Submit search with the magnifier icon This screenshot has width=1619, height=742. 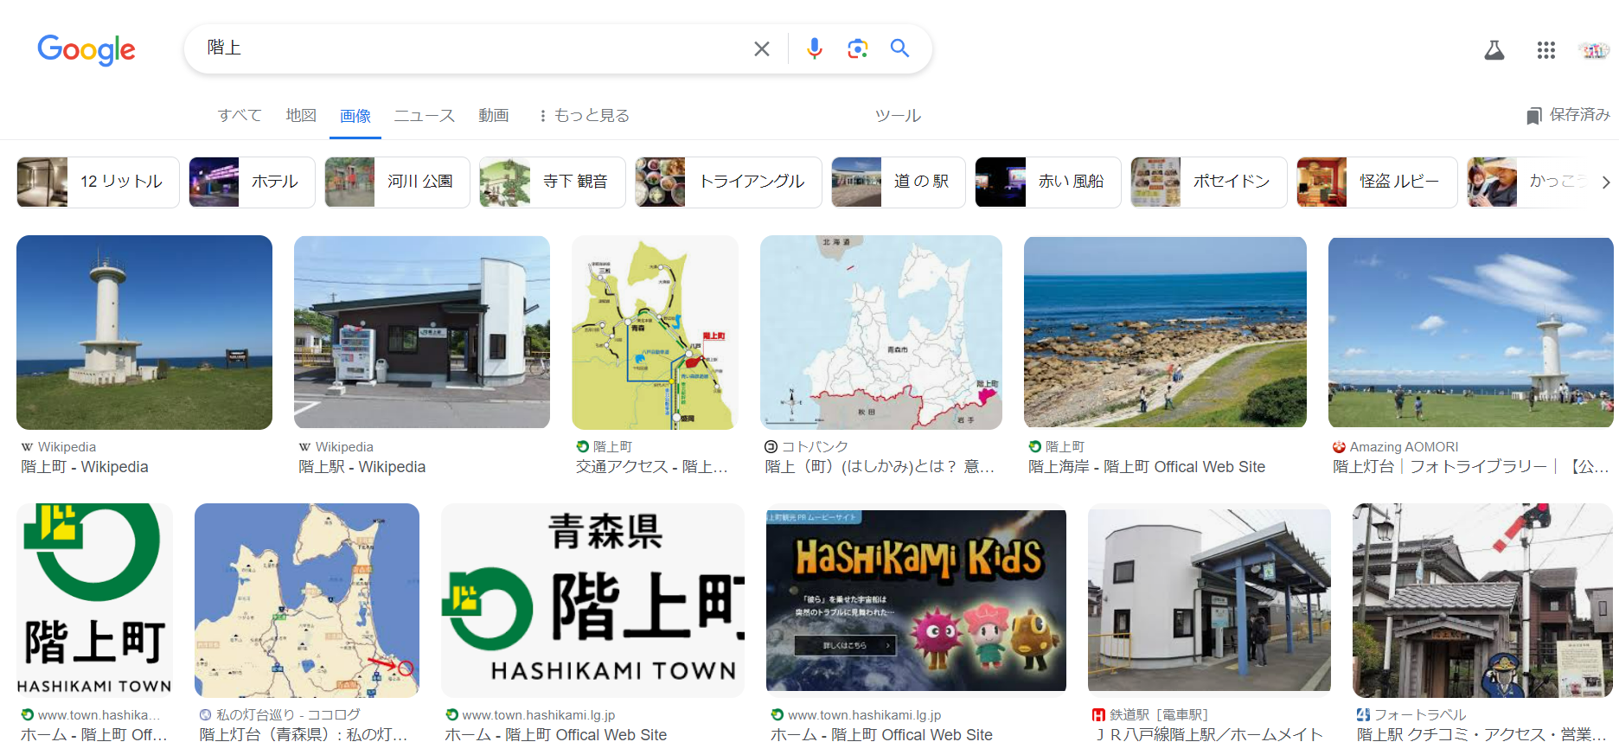click(x=899, y=48)
